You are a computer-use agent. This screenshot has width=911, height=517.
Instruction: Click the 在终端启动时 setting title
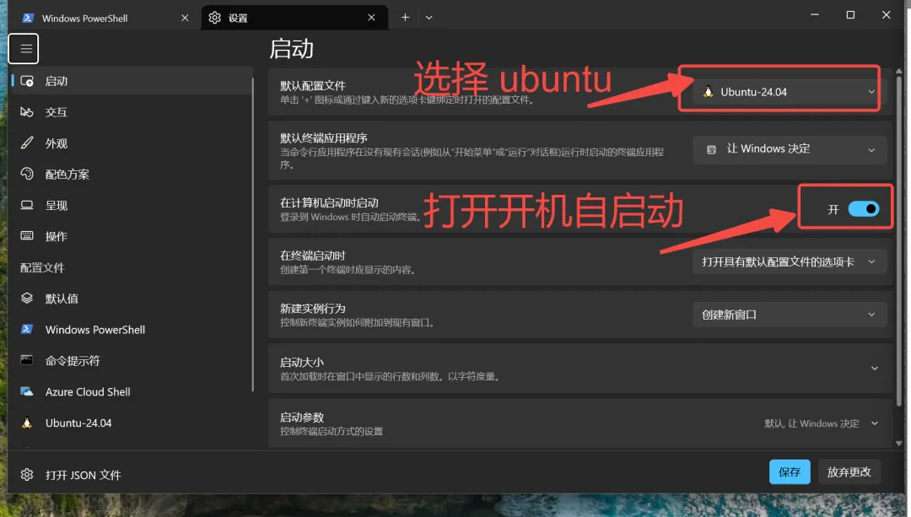click(313, 256)
